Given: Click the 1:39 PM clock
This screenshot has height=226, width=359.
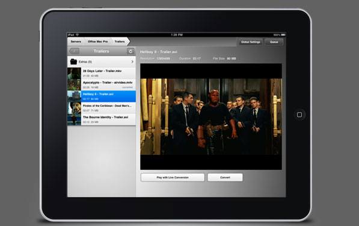Looking at the screenshot, I should tap(177, 35).
